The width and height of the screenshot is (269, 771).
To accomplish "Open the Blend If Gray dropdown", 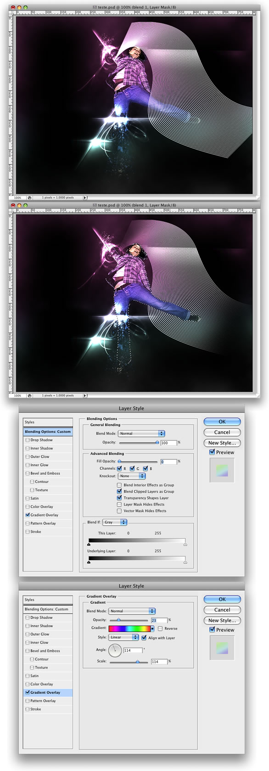I will (115, 522).
